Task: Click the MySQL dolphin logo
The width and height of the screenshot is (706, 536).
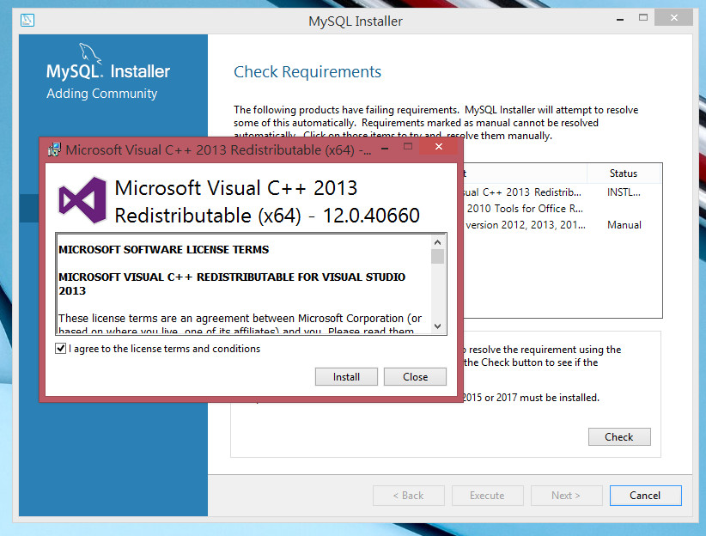Action: coord(90,53)
